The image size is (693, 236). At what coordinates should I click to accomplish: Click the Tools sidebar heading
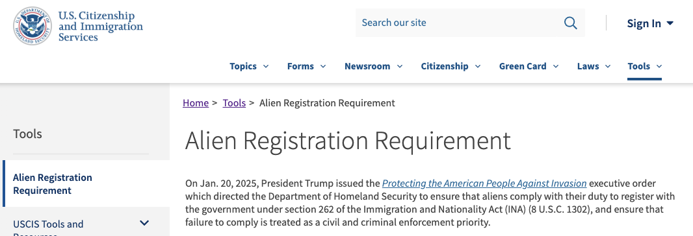click(x=27, y=134)
